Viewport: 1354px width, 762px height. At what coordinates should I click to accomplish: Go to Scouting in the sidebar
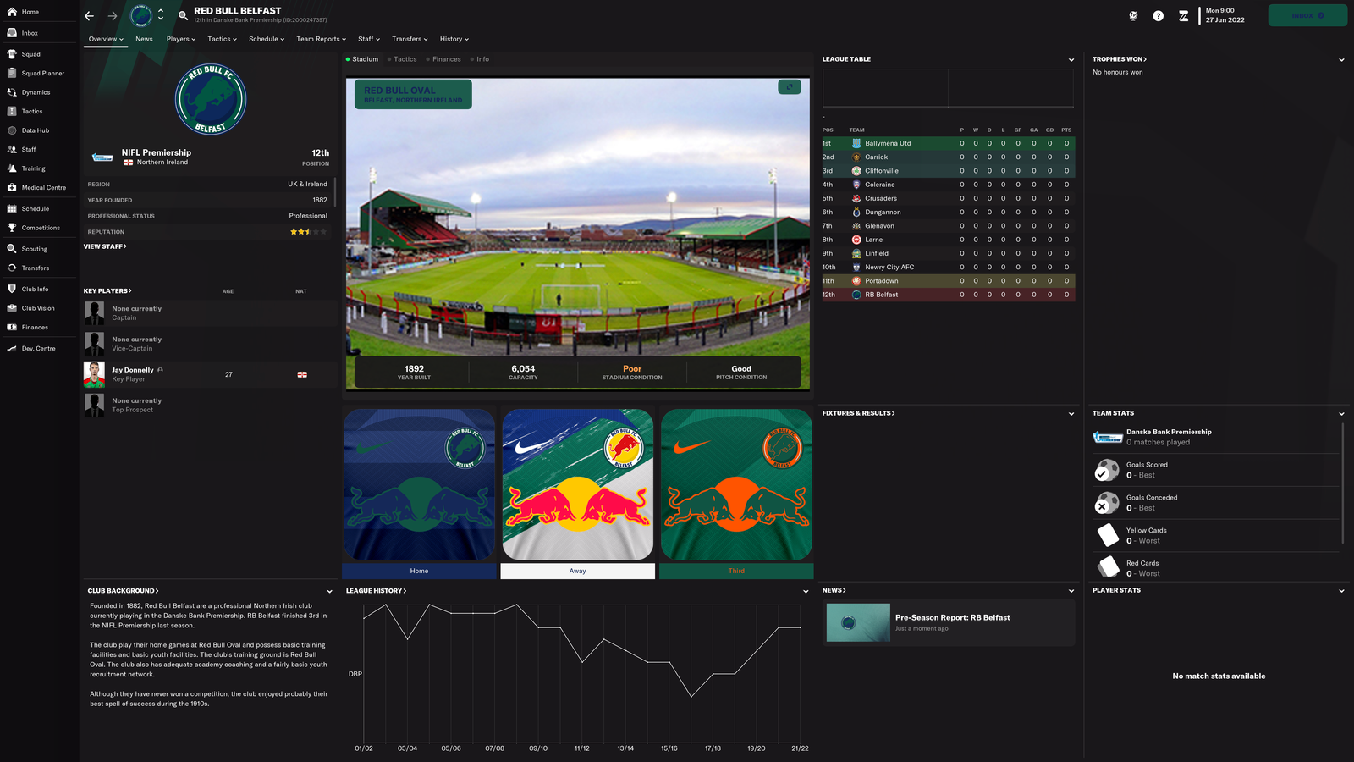click(34, 249)
